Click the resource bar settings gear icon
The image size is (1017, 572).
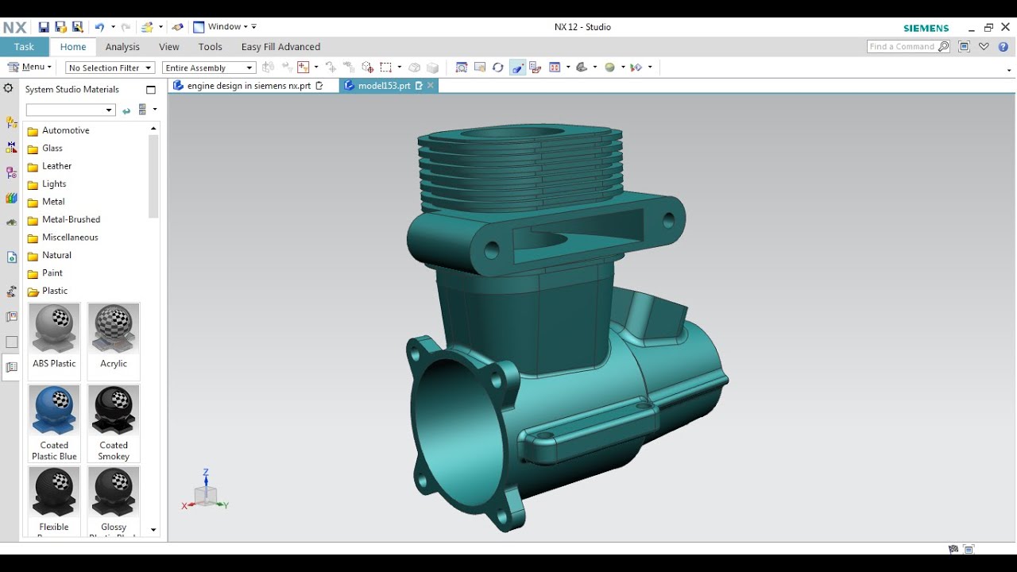(9, 88)
